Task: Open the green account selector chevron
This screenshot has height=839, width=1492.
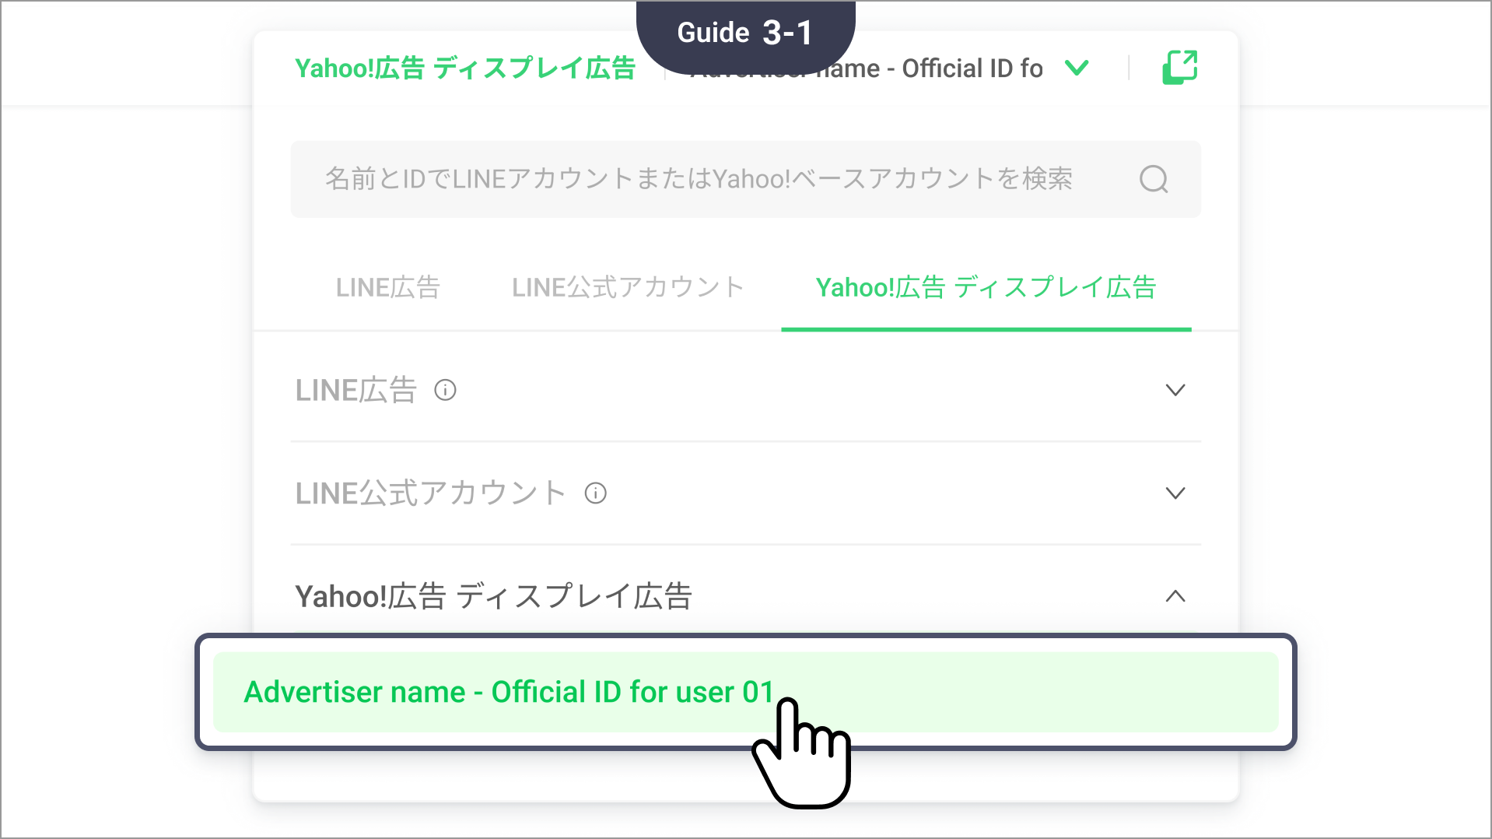Action: [1077, 68]
